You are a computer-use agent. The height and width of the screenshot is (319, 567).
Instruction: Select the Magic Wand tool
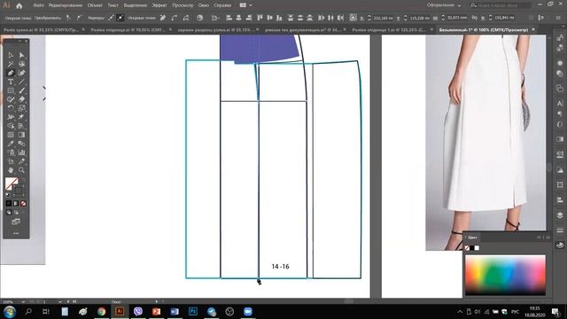[x=11, y=64]
